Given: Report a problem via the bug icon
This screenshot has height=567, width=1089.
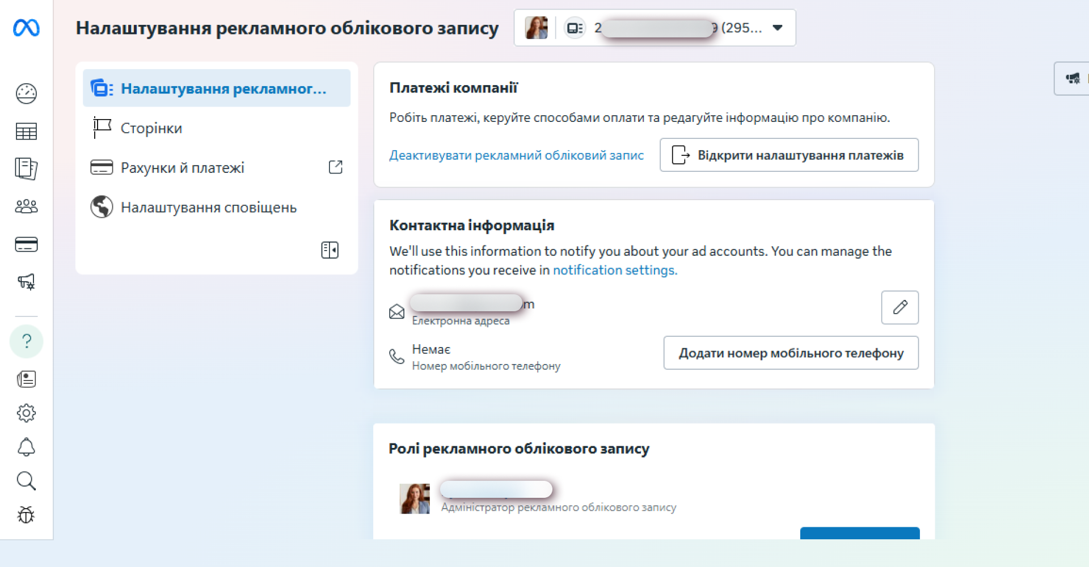Looking at the screenshot, I should pyautogui.click(x=27, y=515).
